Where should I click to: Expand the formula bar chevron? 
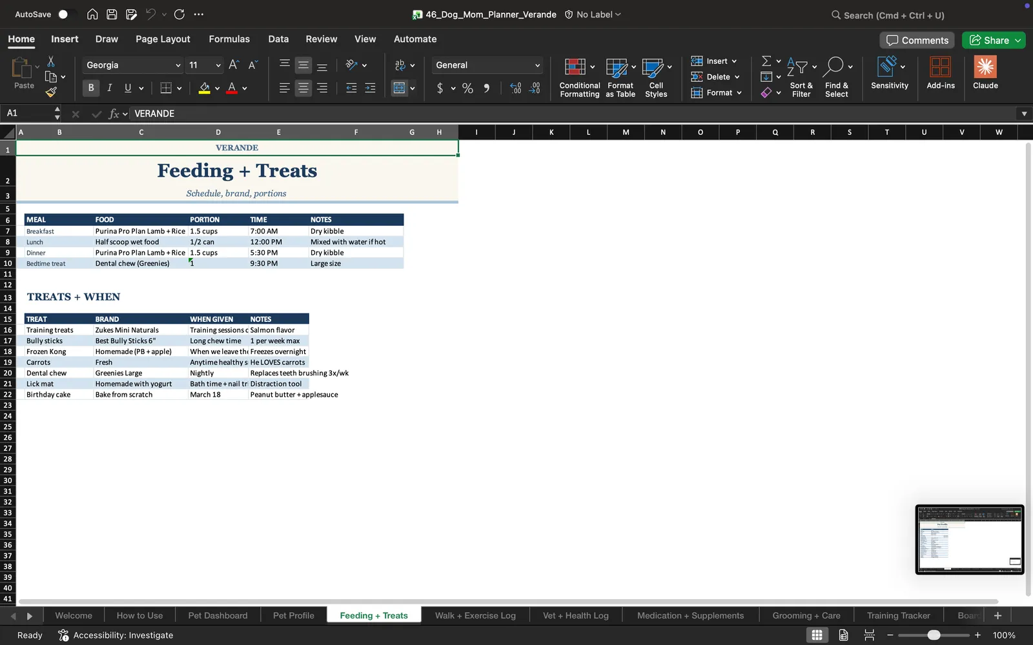coord(1024,114)
